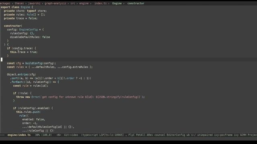Click 'rulesConfig: {},' line
257x144 pixels.
pos(22,33)
